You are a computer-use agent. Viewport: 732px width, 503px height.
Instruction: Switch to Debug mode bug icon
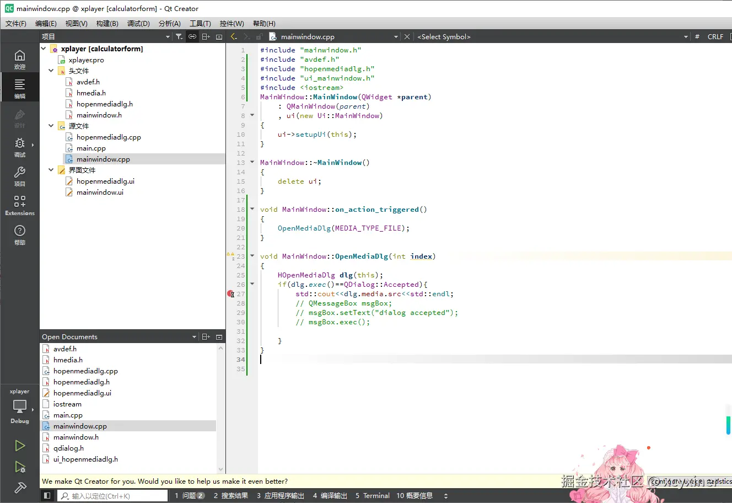[x=20, y=147]
